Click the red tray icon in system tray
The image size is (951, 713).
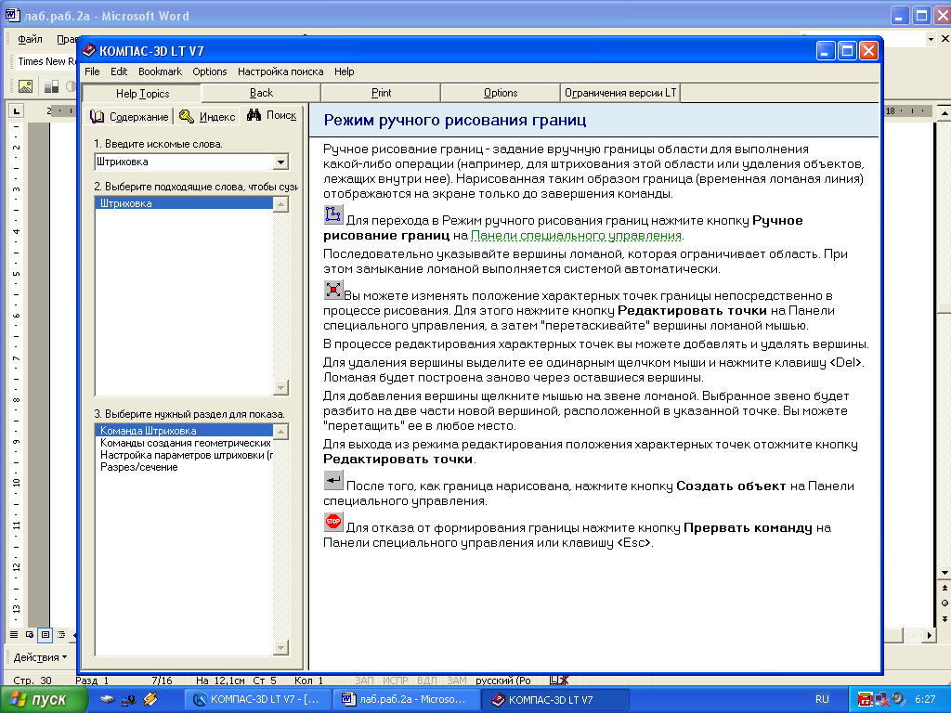(866, 700)
